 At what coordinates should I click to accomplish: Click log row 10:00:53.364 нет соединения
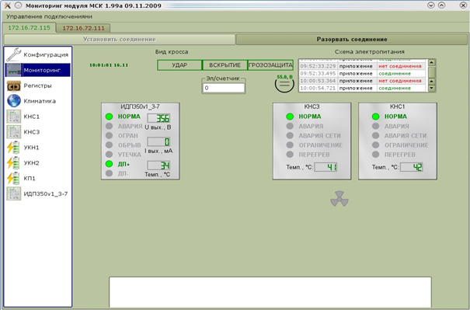[362, 81]
